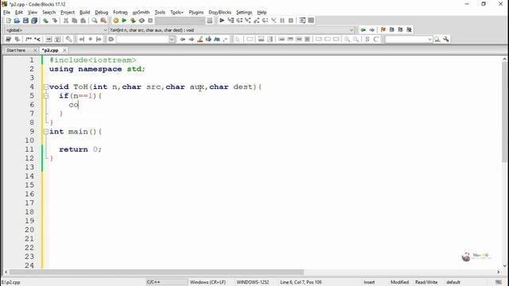
Task: Click the highlight marker pen icon
Action: pos(200,39)
